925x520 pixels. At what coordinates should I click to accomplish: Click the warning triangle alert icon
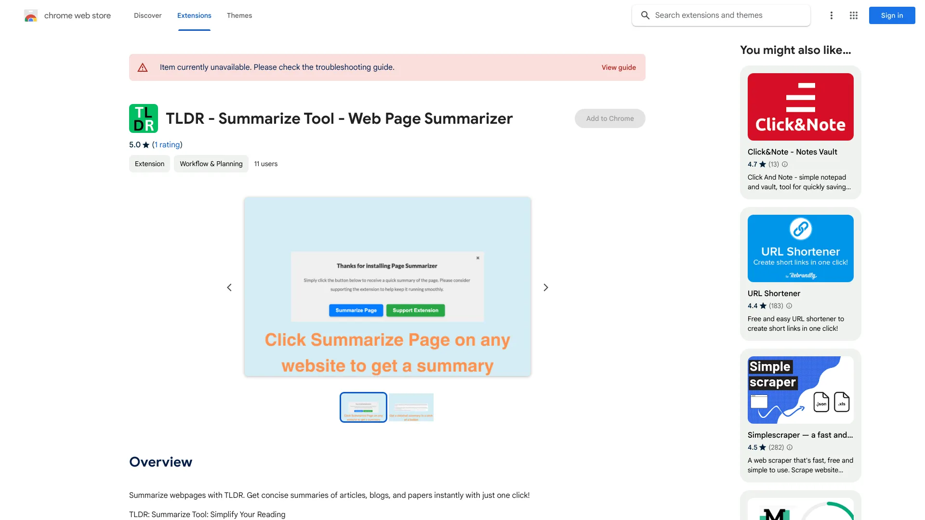pyautogui.click(x=143, y=67)
